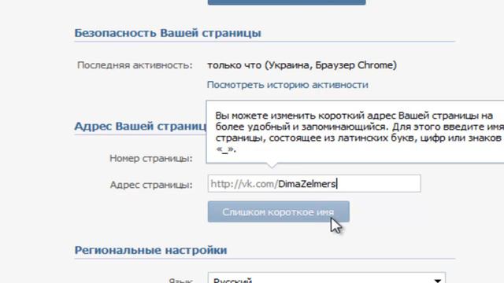Image resolution: width=504 pixels, height=283 pixels.
Task: Click the tooltip text about short address
Action: [359, 132]
